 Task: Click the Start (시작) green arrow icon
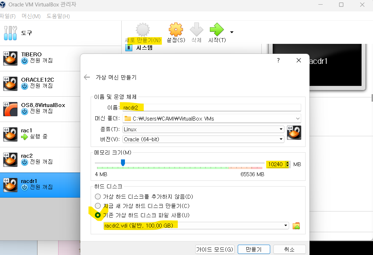point(217,30)
